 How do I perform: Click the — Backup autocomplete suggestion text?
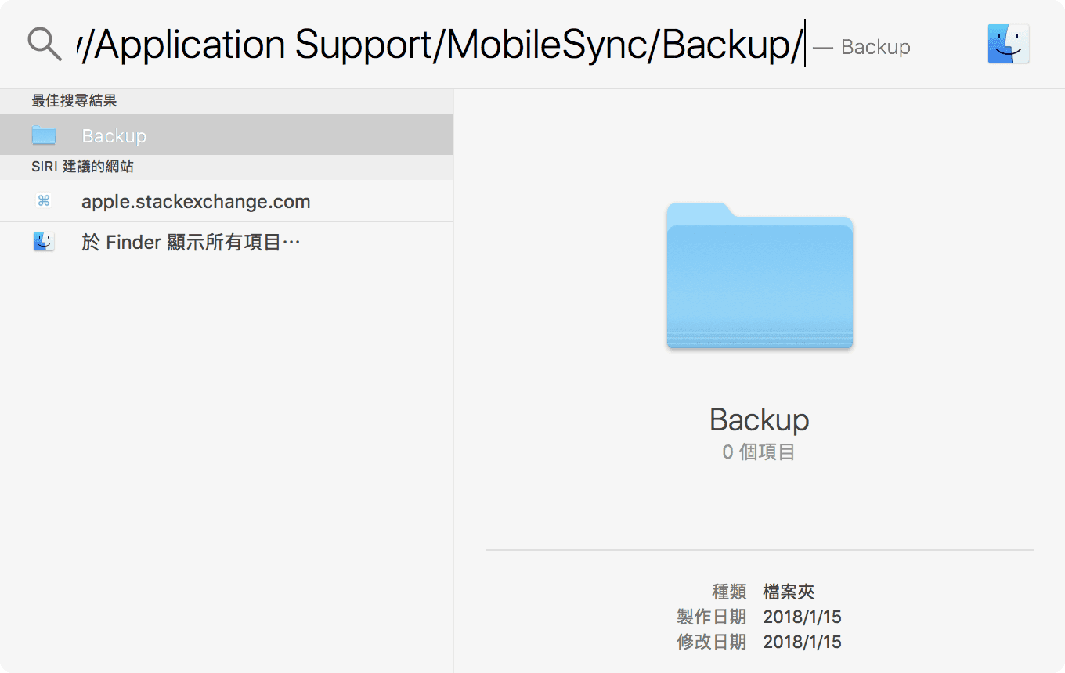(861, 47)
